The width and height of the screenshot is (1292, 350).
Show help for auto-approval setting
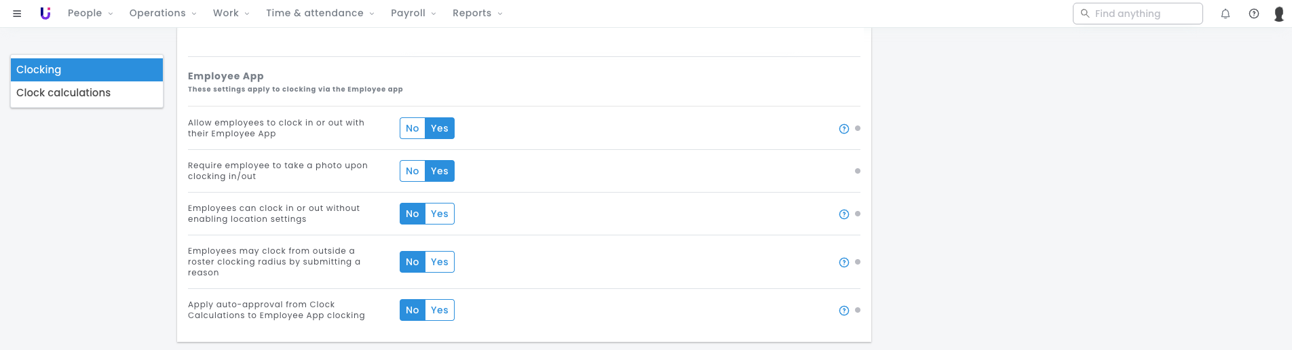(x=844, y=311)
